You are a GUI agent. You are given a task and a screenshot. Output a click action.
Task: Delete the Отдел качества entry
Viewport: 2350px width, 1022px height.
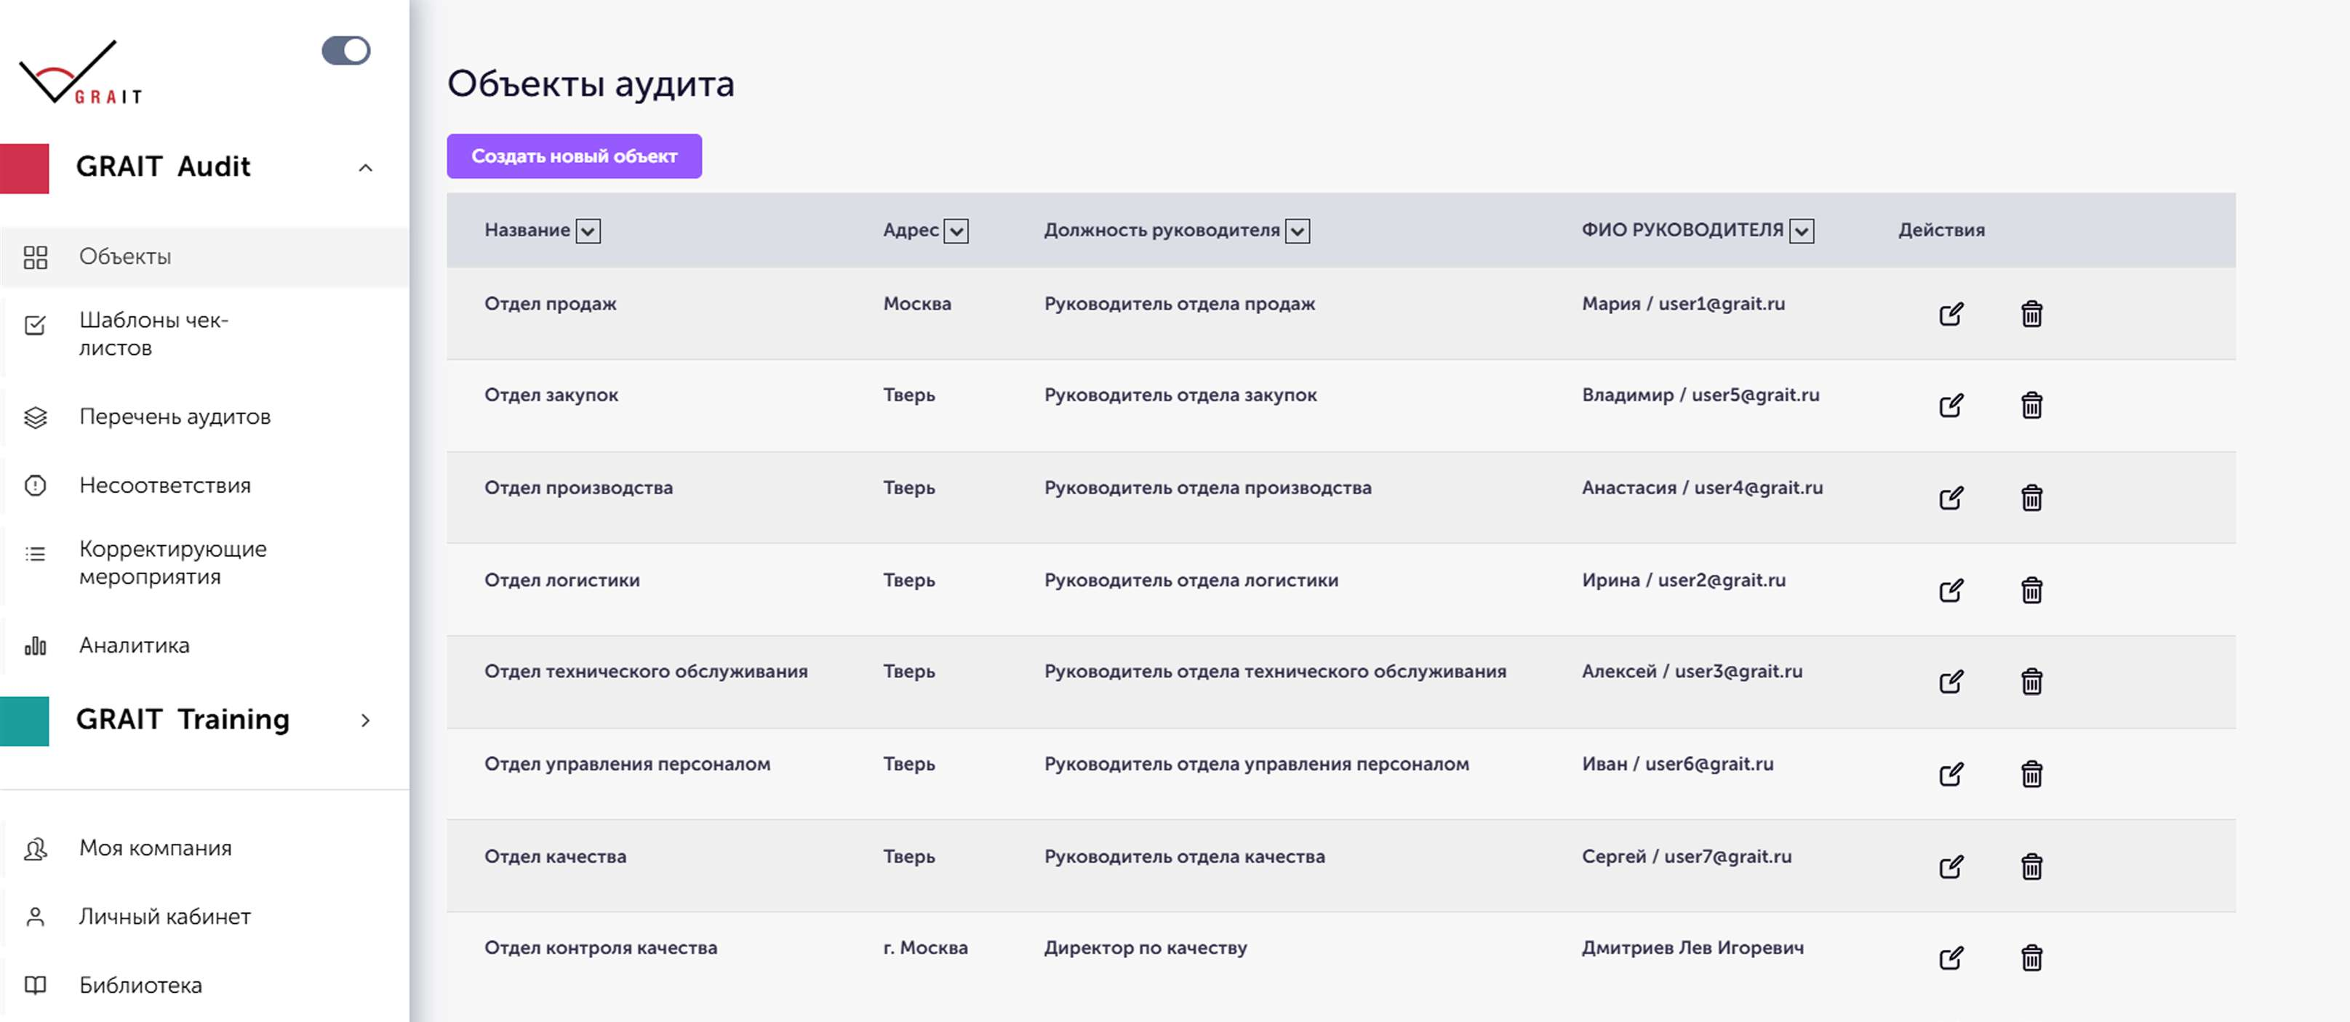[2031, 866]
